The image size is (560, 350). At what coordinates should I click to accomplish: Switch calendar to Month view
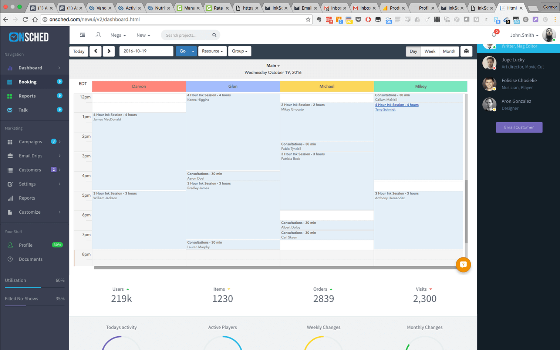tap(448, 51)
